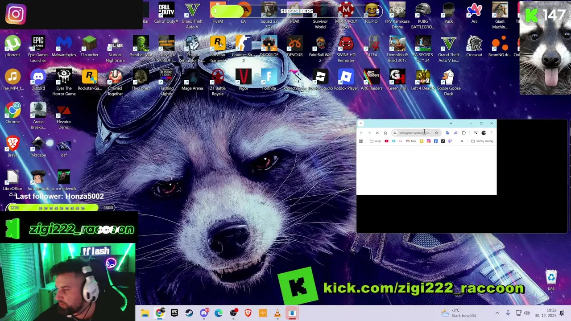Launch Epic Games Launcher from the desktop
The height and width of the screenshot is (321, 571).
pyautogui.click(x=38, y=49)
